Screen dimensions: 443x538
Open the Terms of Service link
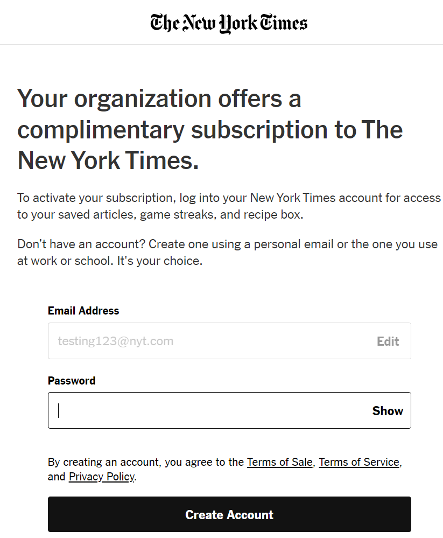[359, 462]
